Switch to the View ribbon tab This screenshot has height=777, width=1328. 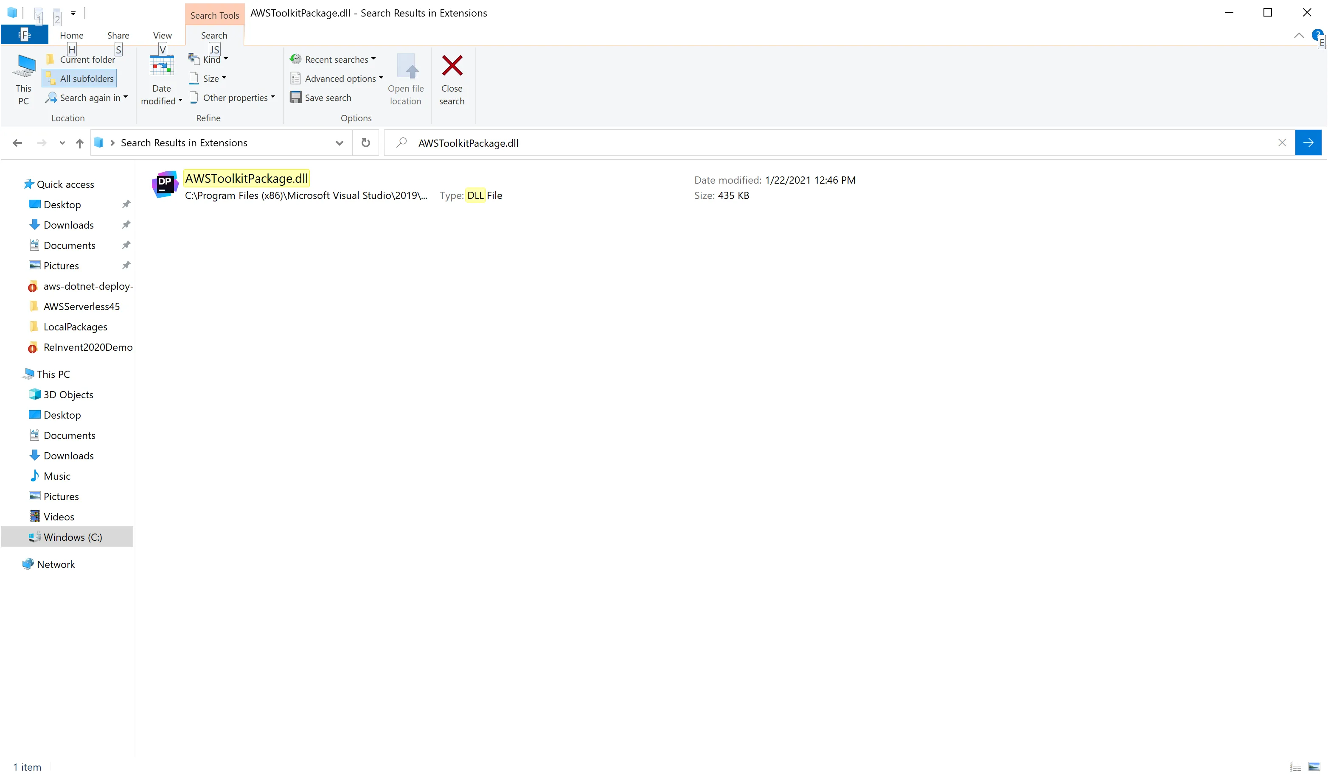[x=162, y=35]
